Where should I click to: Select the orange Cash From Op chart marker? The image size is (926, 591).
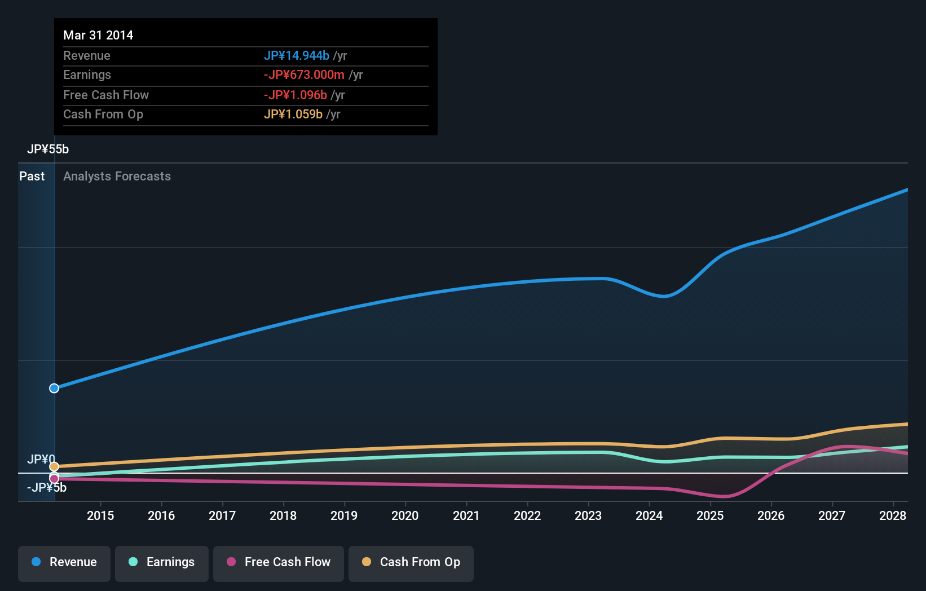(x=54, y=466)
